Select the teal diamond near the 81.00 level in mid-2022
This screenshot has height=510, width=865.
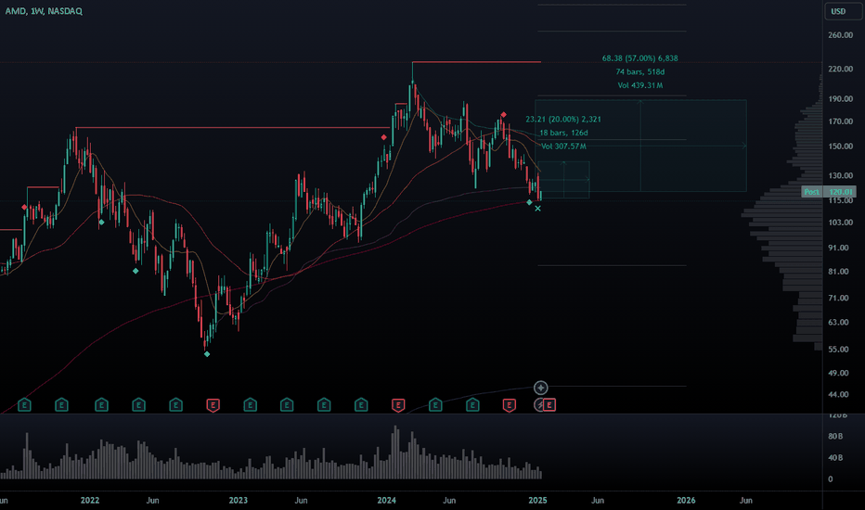[x=136, y=271]
